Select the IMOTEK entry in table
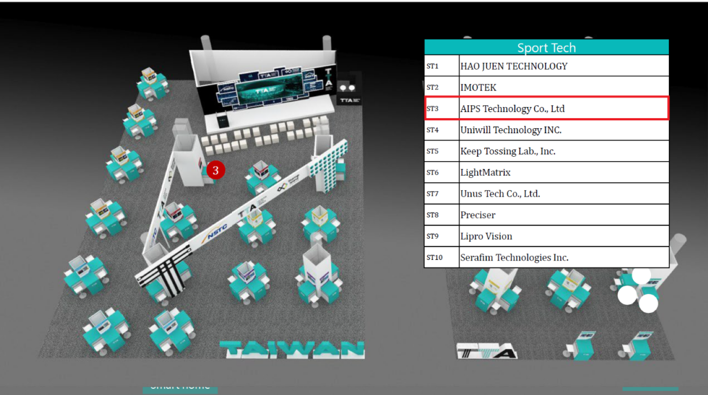This screenshot has width=708, height=395. tap(546, 87)
